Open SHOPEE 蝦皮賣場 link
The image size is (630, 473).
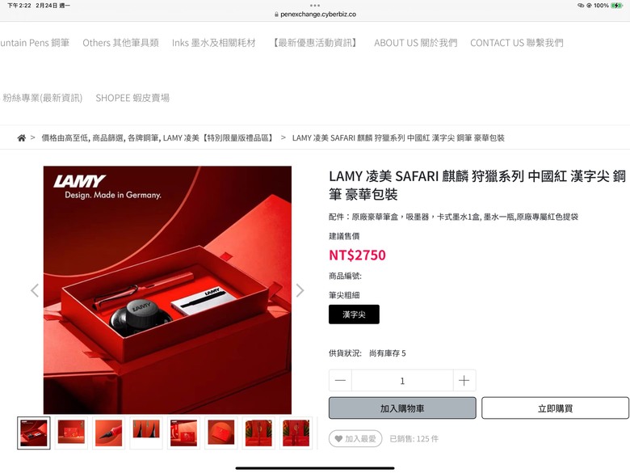point(132,98)
